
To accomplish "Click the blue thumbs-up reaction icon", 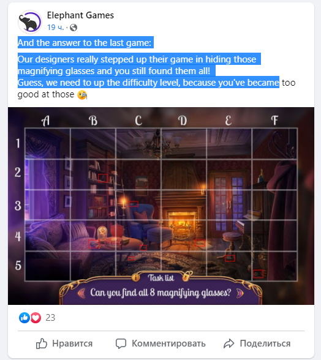I will tap(25, 318).
